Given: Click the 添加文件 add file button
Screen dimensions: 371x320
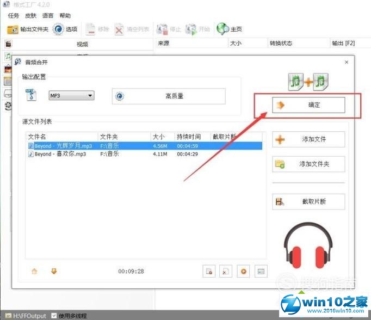Looking at the screenshot, I should (x=308, y=139).
